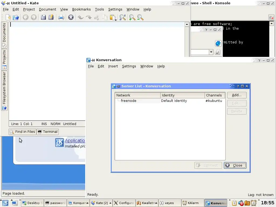Image resolution: width=276 pixels, height=207 pixels.
Task: Select the freenode network row
Action: coord(170,101)
